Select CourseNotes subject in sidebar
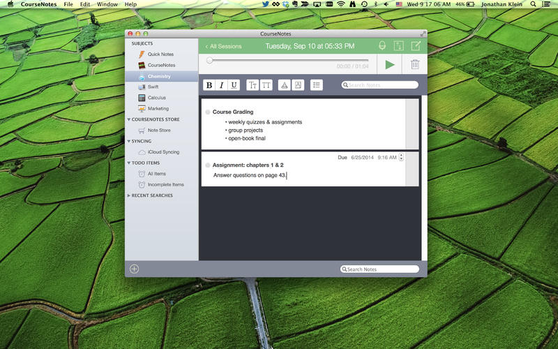 (x=162, y=65)
